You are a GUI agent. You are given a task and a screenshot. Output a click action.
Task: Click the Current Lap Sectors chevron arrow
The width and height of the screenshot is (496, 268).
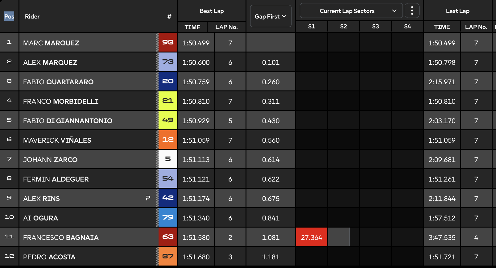(x=394, y=11)
